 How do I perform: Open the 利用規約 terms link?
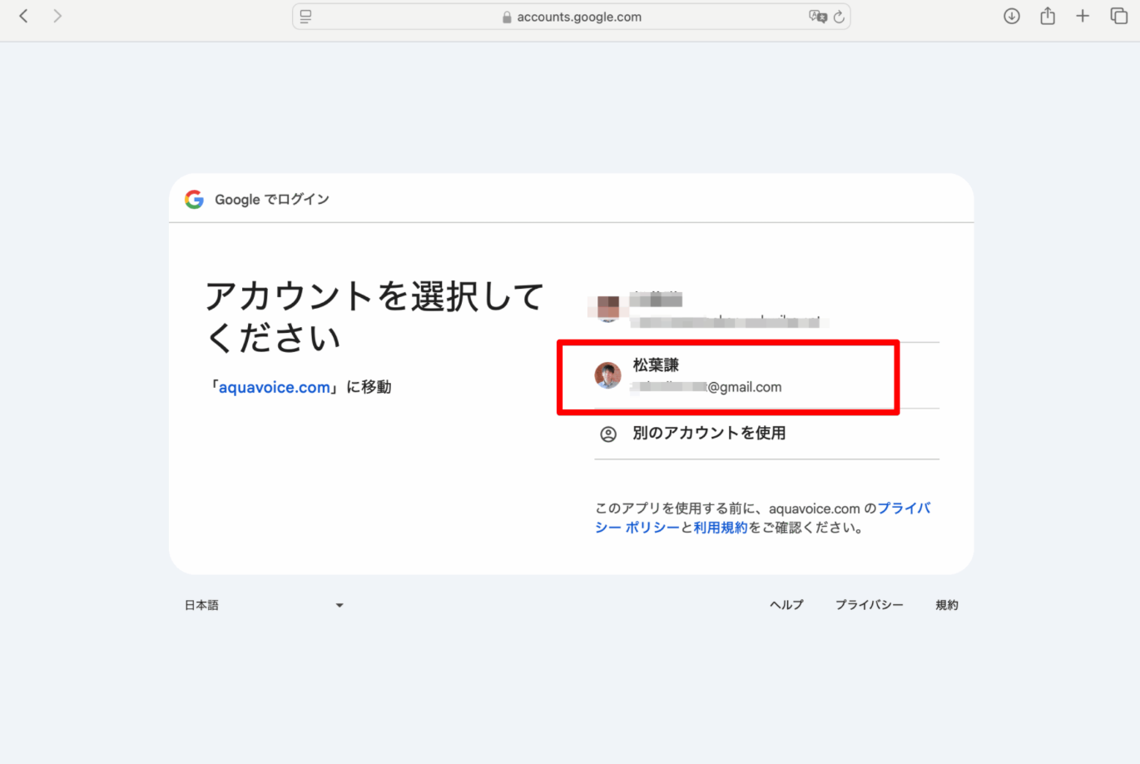click(x=721, y=528)
